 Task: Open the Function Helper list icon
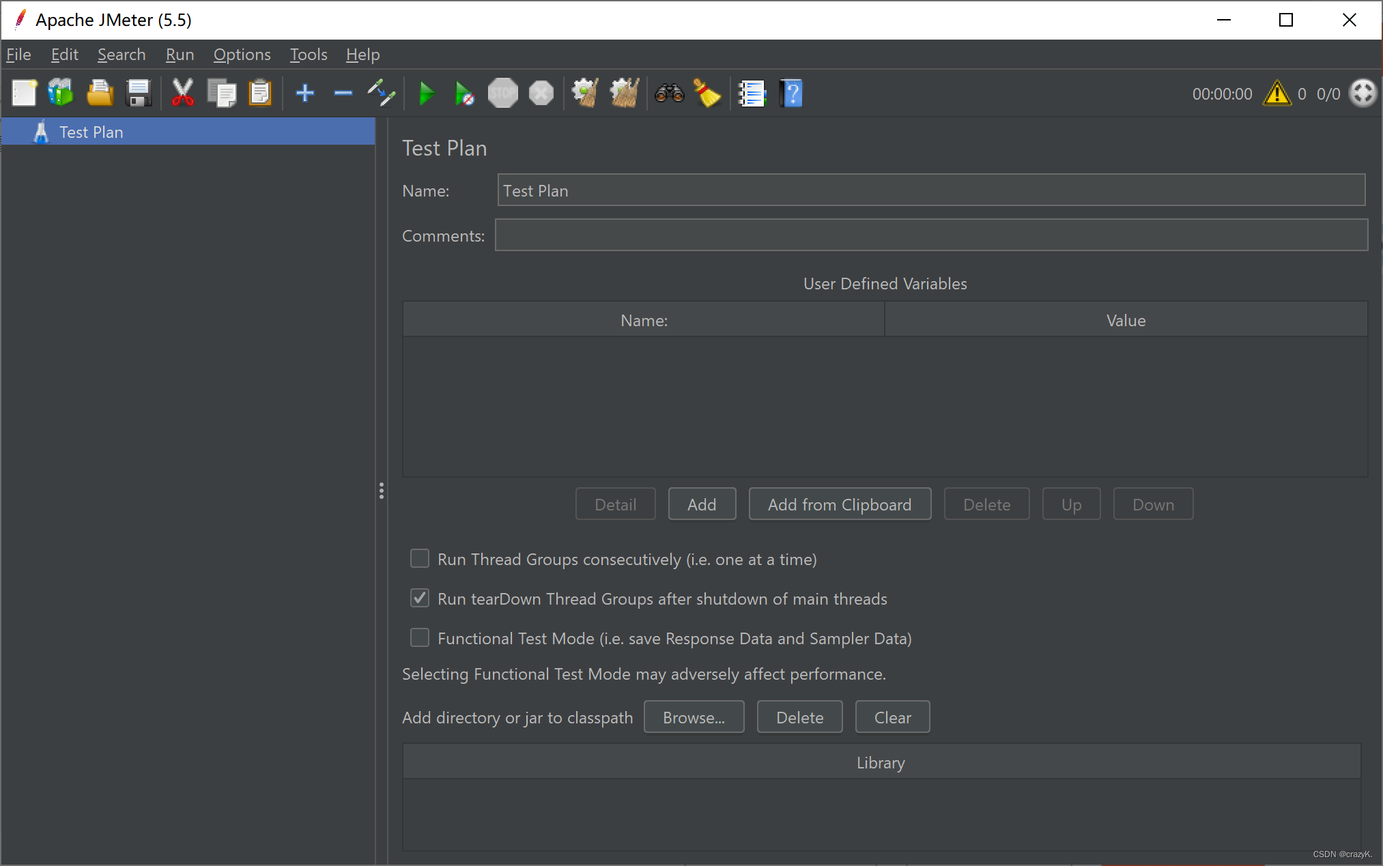point(752,93)
